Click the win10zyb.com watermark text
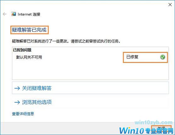 pos(154,122)
